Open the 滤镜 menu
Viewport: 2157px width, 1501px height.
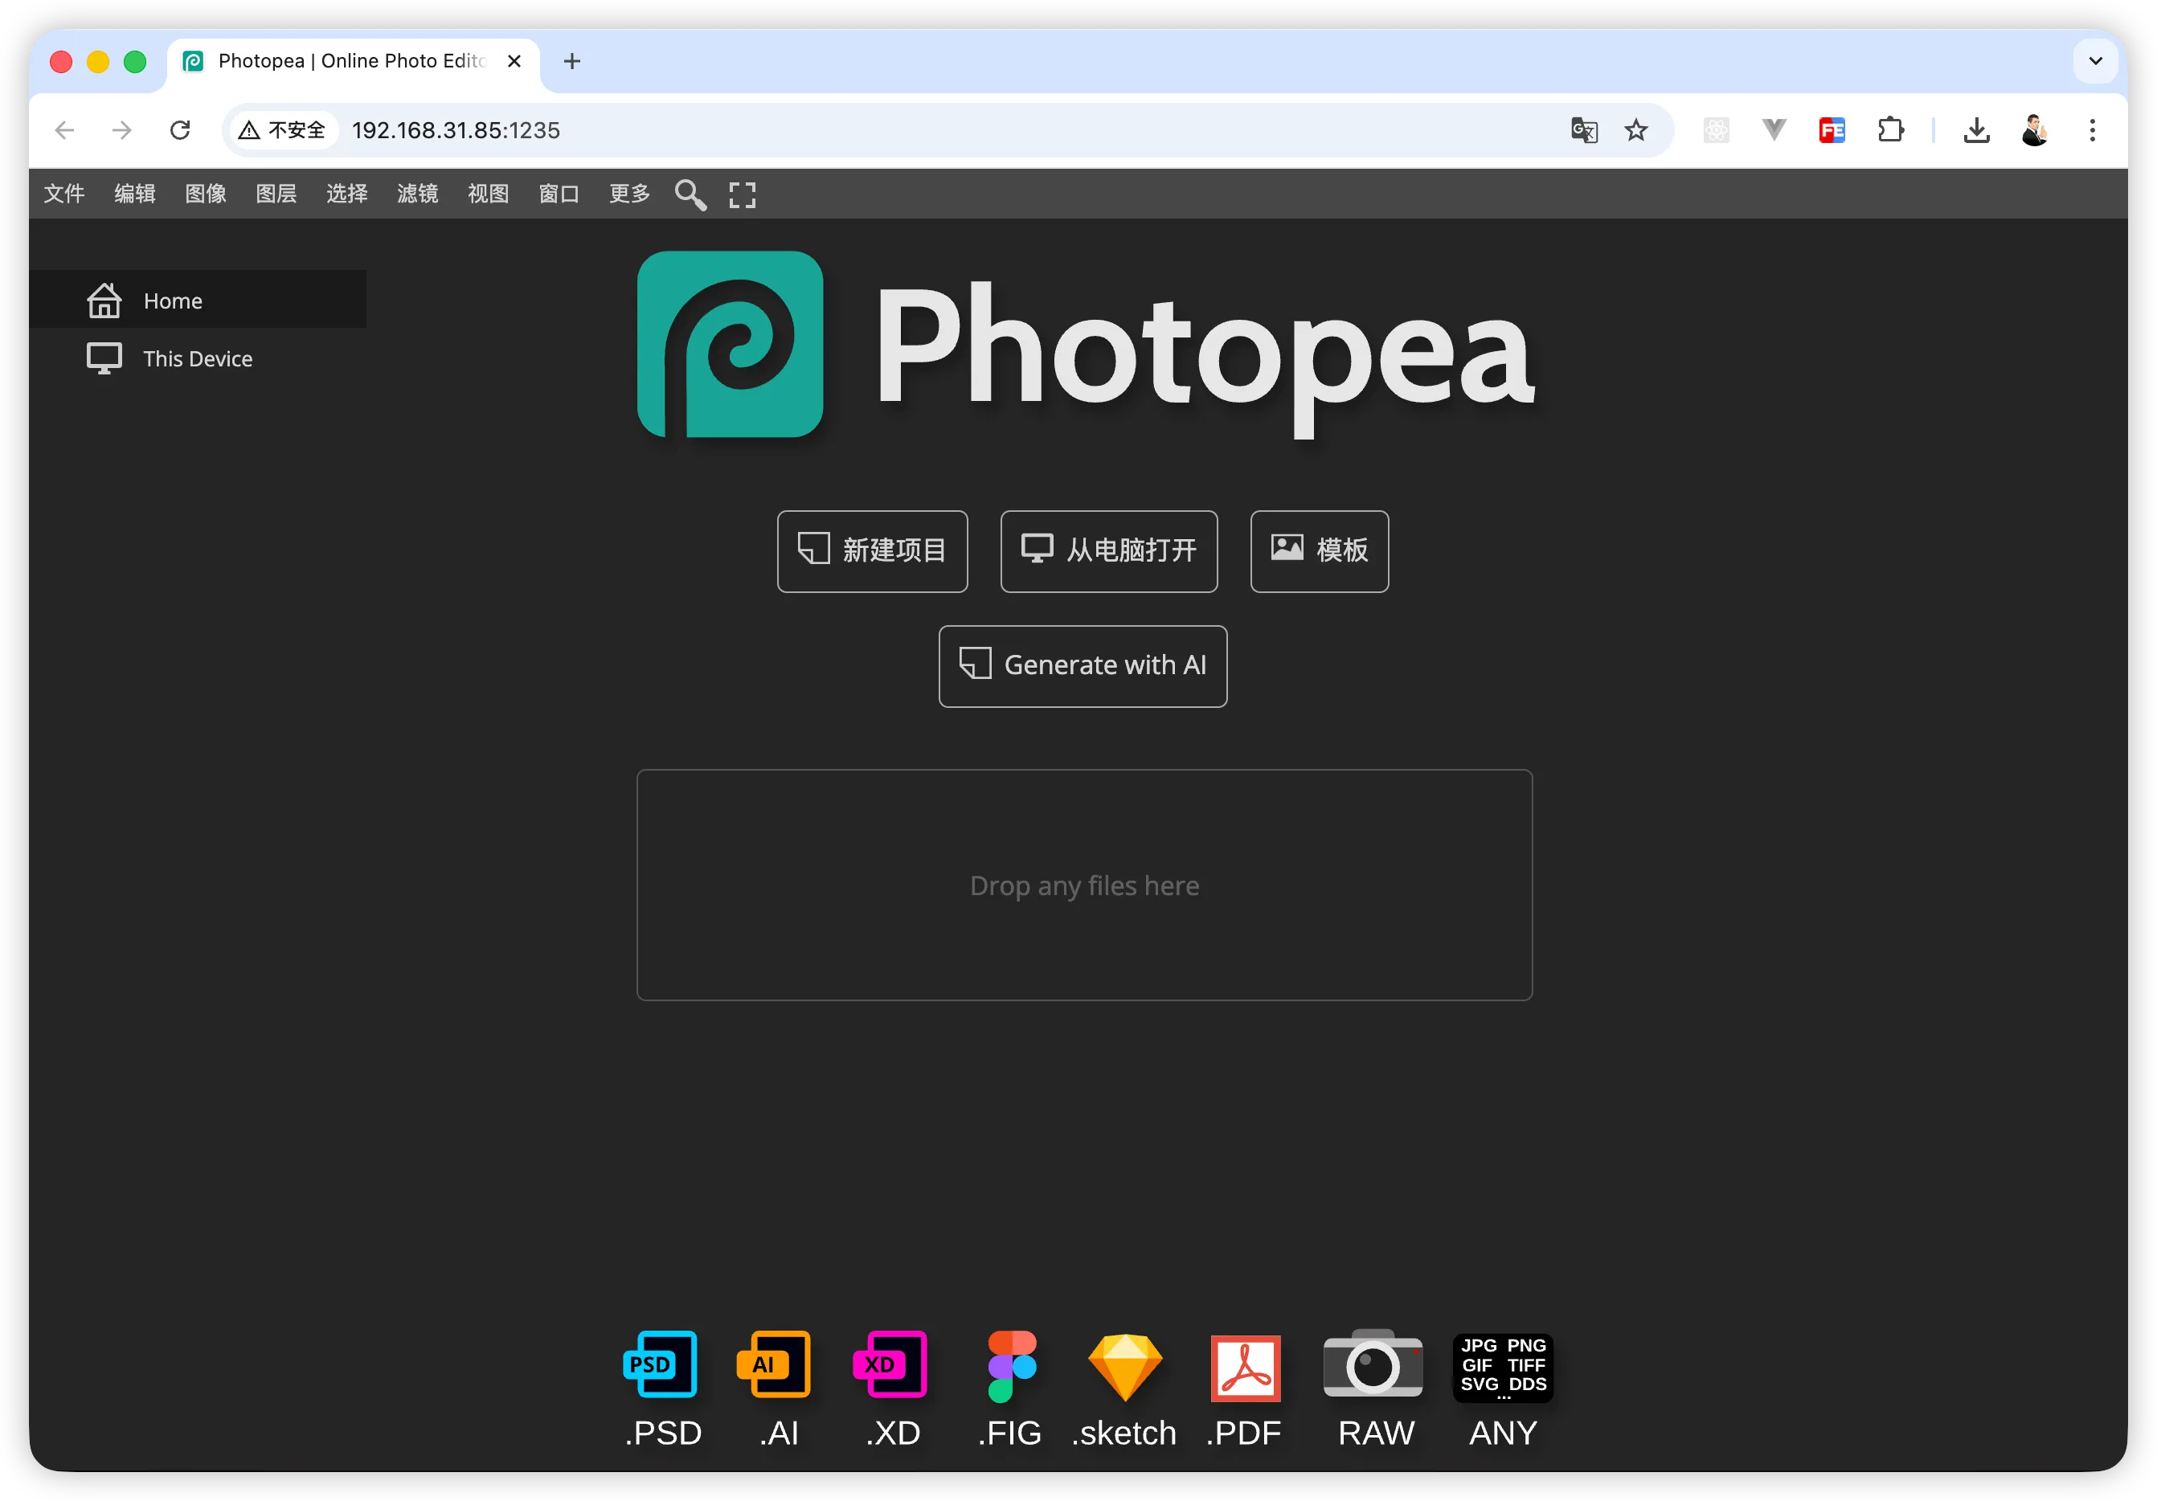(417, 194)
